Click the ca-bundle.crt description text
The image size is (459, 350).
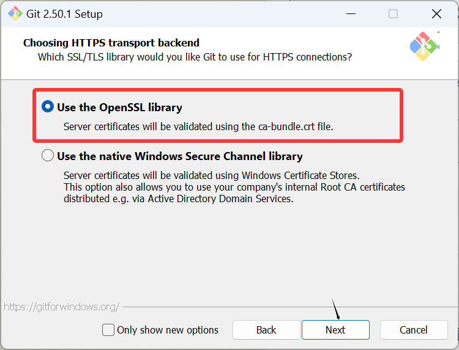coord(198,126)
